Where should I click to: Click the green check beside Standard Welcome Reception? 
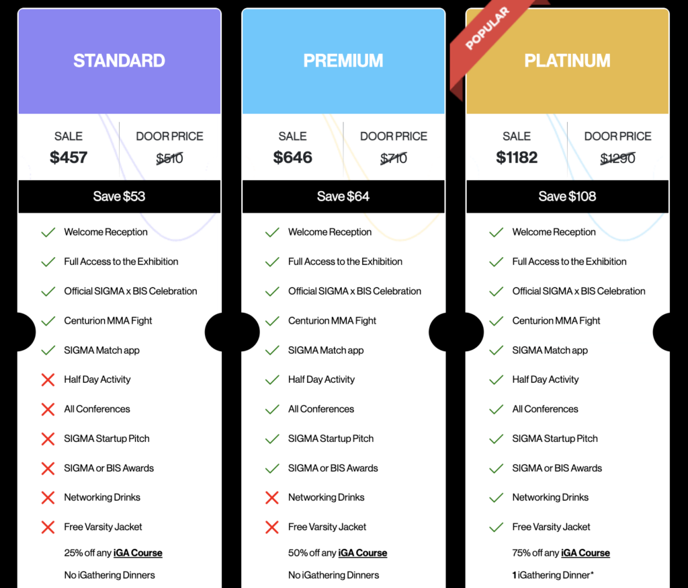[x=48, y=232]
